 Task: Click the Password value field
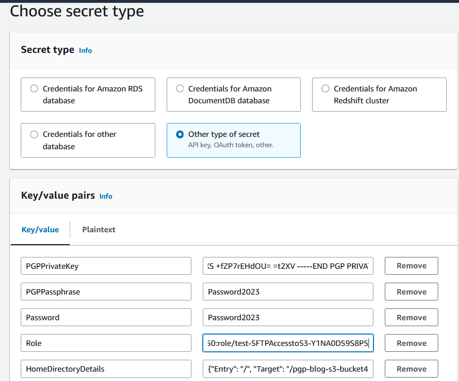pos(288,317)
